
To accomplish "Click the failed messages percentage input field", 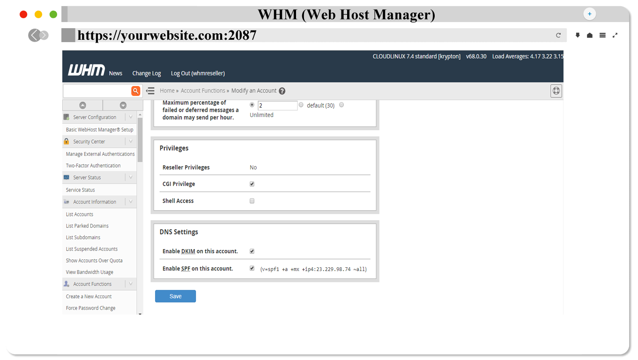I will pyautogui.click(x=278, y=105).
